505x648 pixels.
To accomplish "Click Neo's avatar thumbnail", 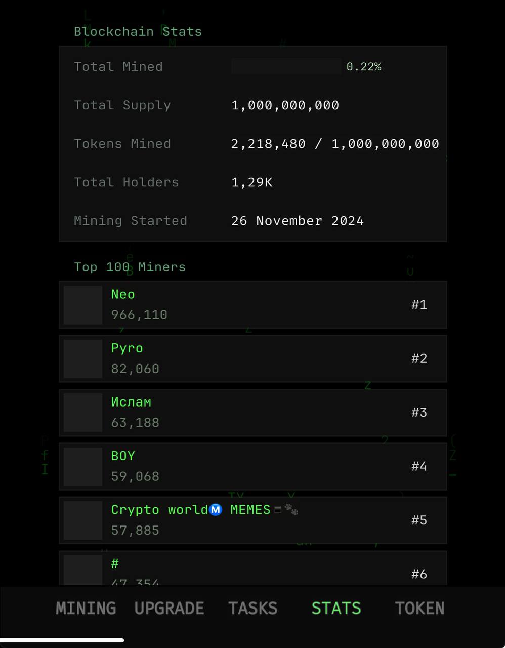I will [x=83, y=305].
